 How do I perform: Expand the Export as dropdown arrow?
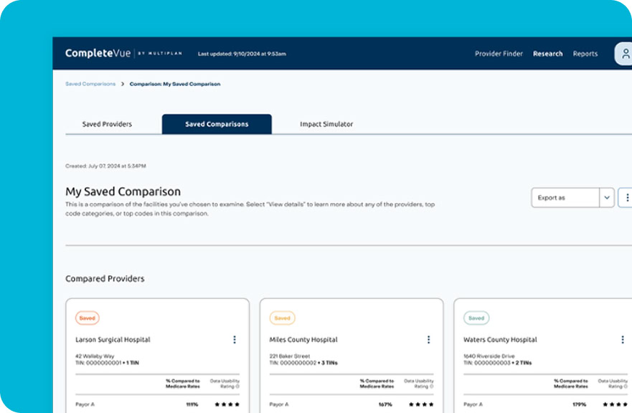[x=607, y=197]
